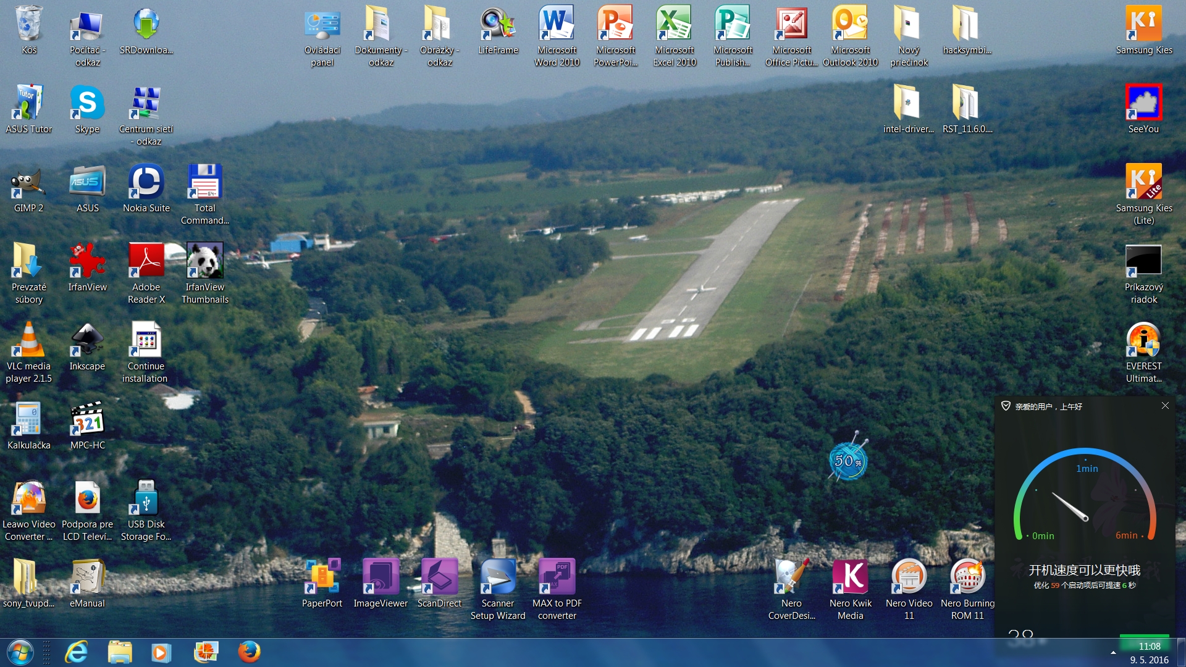Show hidden system tray icons
This screenshot has width=1186, height=667.
[x=1113, y=653]
